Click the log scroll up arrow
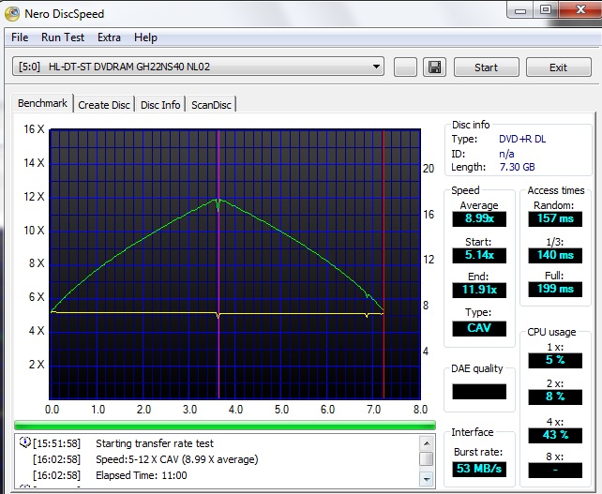 [427, 443]
